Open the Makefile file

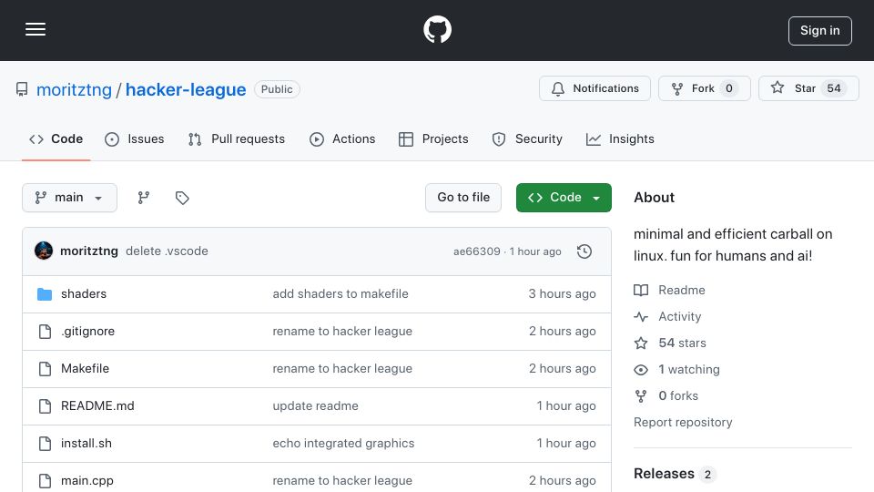(85, 369)
